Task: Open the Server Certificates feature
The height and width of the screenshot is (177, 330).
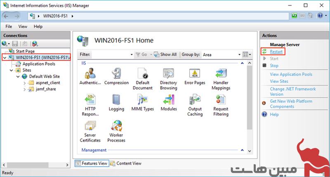Action: (x=90, y=131)
